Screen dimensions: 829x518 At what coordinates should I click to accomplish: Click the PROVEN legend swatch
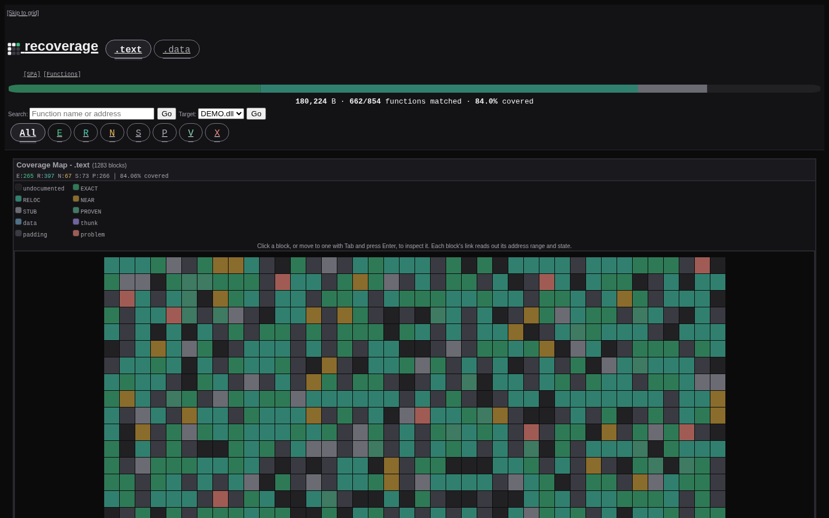coord(76,210)
